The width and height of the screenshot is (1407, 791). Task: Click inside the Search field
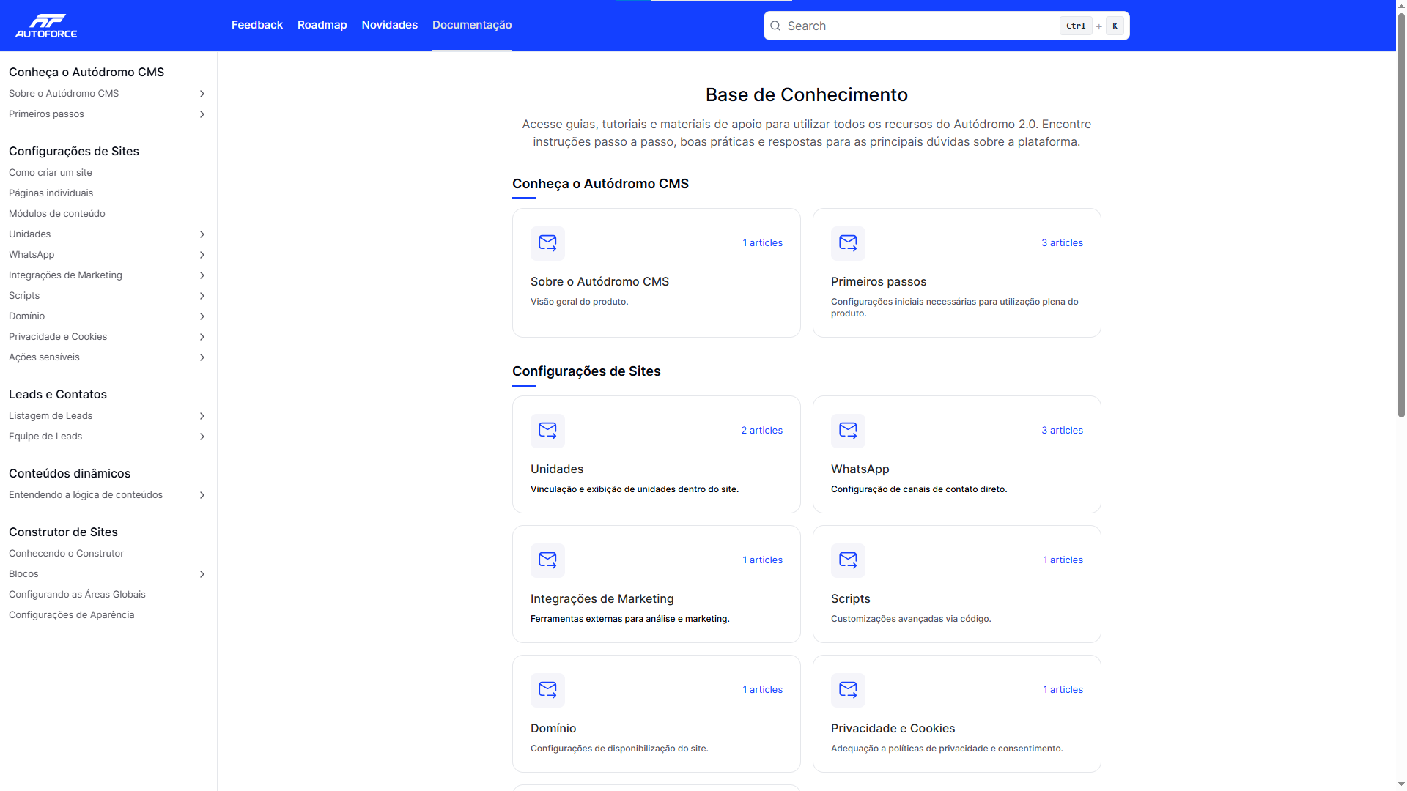946,26
